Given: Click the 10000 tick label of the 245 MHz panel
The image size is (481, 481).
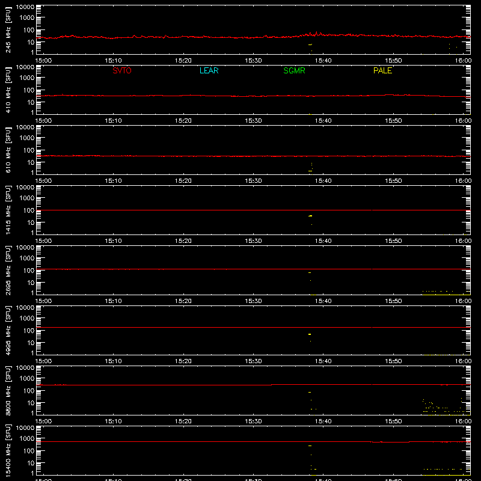Looking at the screenshot, I should [25, 7].
